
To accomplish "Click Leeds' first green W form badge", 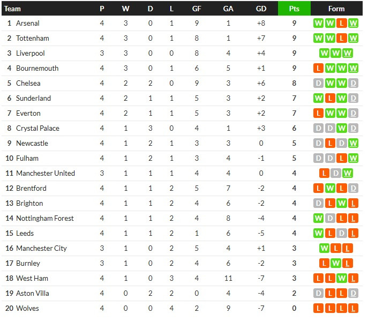I will [x=318, y=234].
